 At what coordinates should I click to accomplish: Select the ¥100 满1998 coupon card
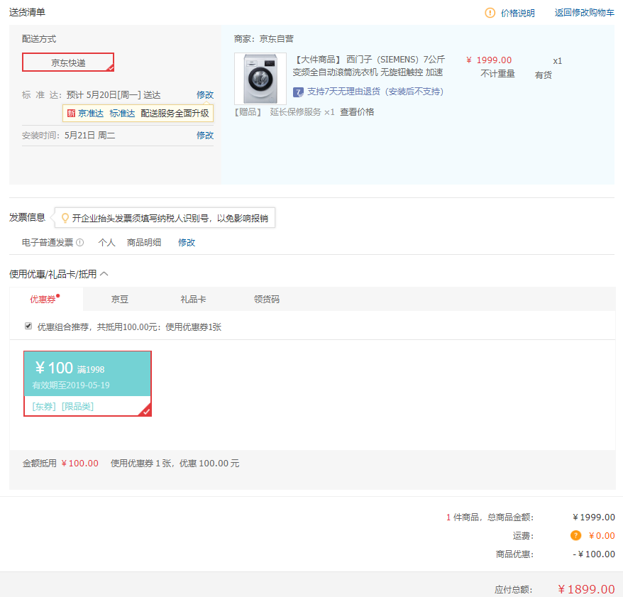pos(87,383)
